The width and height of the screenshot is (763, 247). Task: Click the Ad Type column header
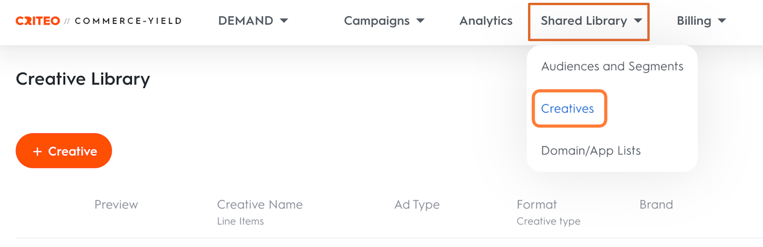(x=417, y=205)
